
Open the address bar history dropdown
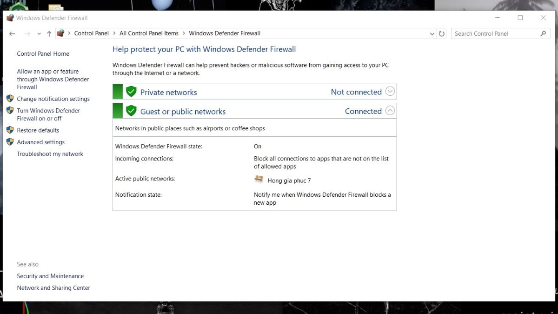(x=432, y=33)
